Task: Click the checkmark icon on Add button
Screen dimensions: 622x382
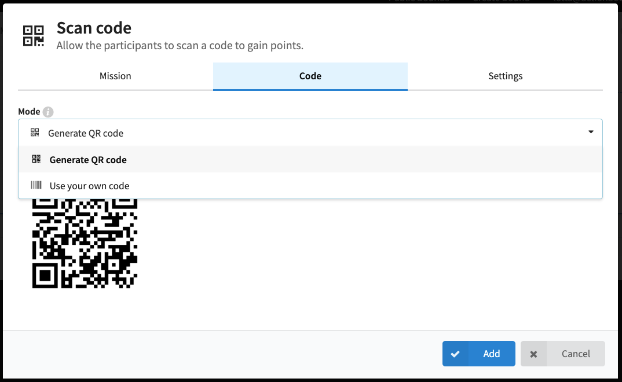Action: 455,354
